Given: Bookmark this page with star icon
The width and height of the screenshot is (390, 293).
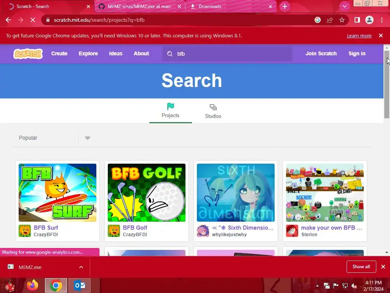Looking at the screenshot, I should (x=342, y=20).
